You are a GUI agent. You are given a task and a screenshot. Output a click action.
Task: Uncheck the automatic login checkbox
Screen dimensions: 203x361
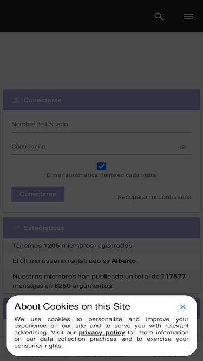(x=102, y=166)
